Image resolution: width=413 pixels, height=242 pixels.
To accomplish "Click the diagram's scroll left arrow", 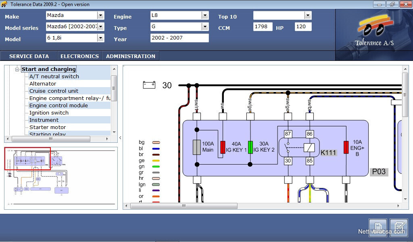I will [x=126, y=206].
